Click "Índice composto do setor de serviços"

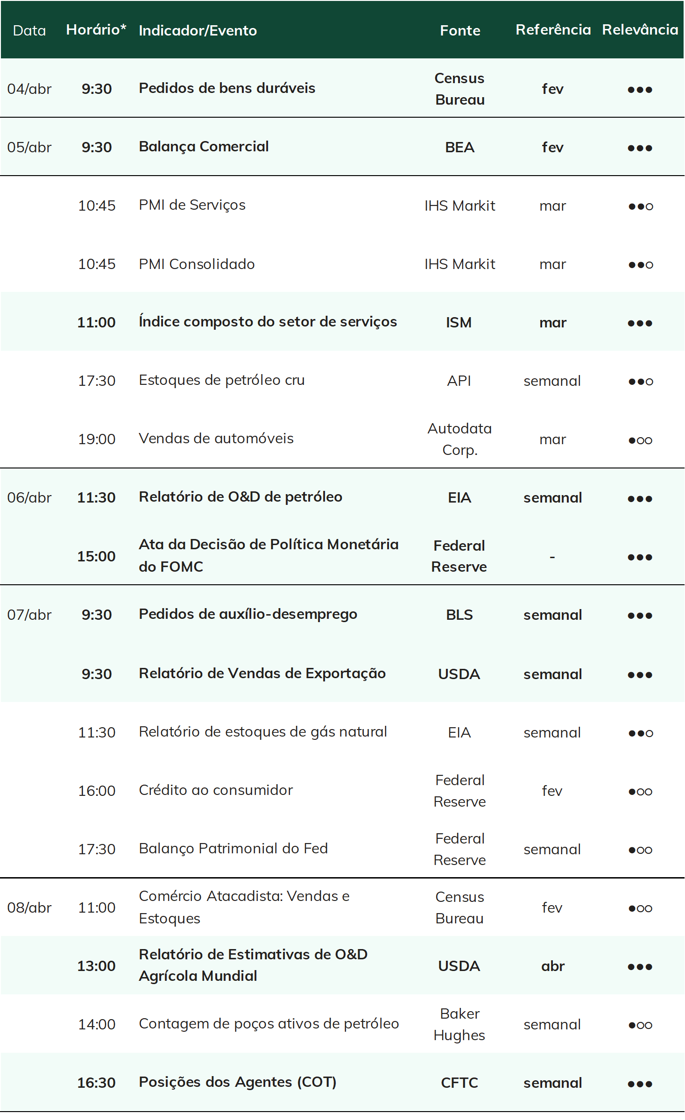pos(268,321)
